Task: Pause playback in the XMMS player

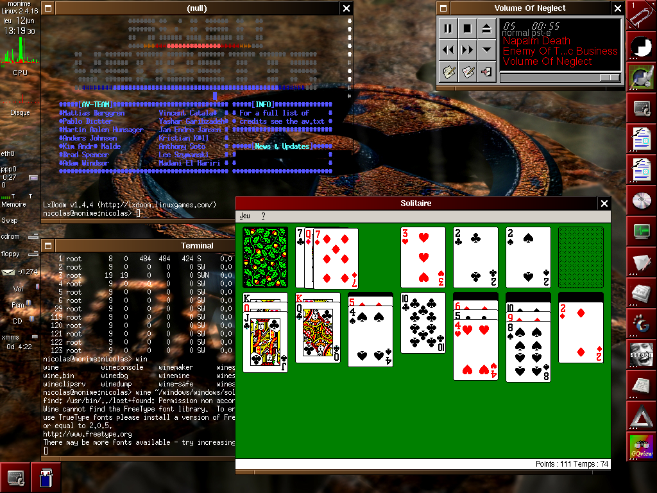Action: tap(448, 28)
